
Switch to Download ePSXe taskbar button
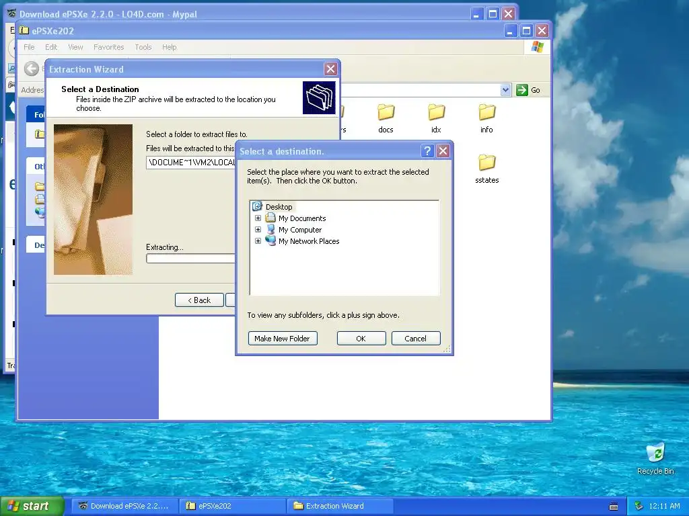coord(124,506)
